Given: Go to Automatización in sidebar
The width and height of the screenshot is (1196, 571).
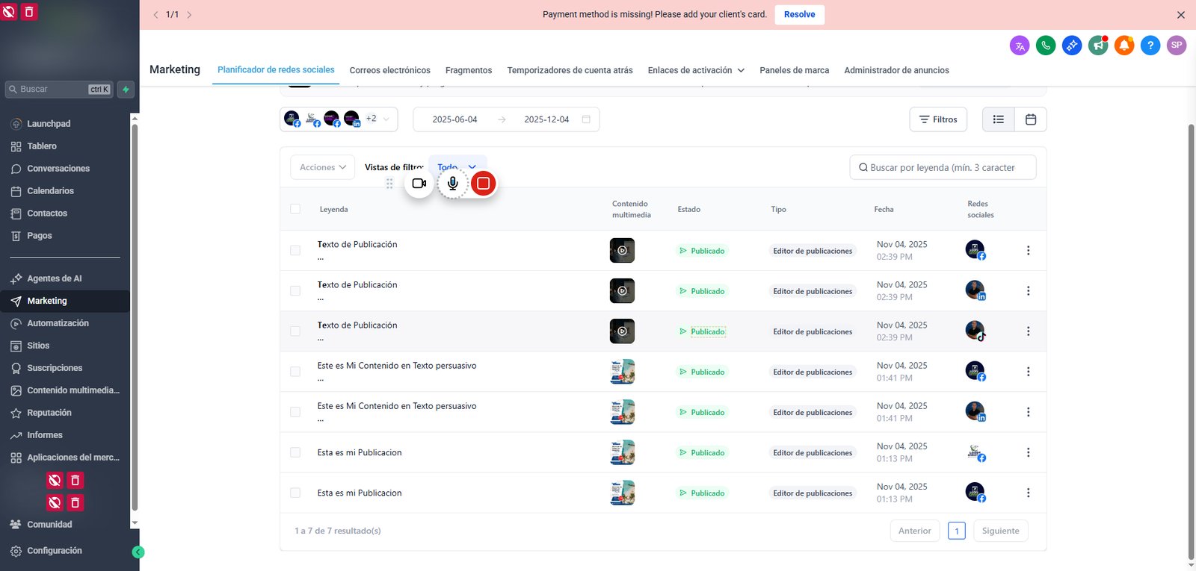Looking at the screenshot, I should coord(58,323).
